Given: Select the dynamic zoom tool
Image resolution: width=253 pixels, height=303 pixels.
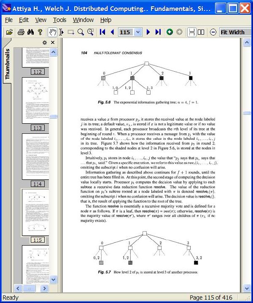Looking at the screenshot, I should (x=90, y=32).
